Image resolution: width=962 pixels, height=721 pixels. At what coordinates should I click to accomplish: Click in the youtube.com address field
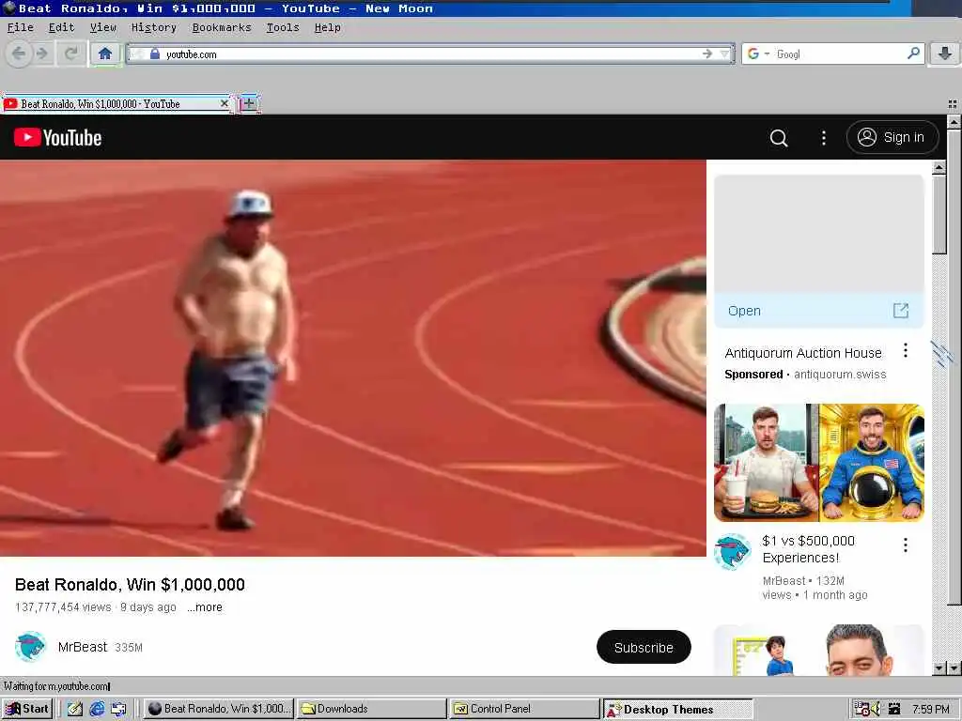click(x=429, y=54)
